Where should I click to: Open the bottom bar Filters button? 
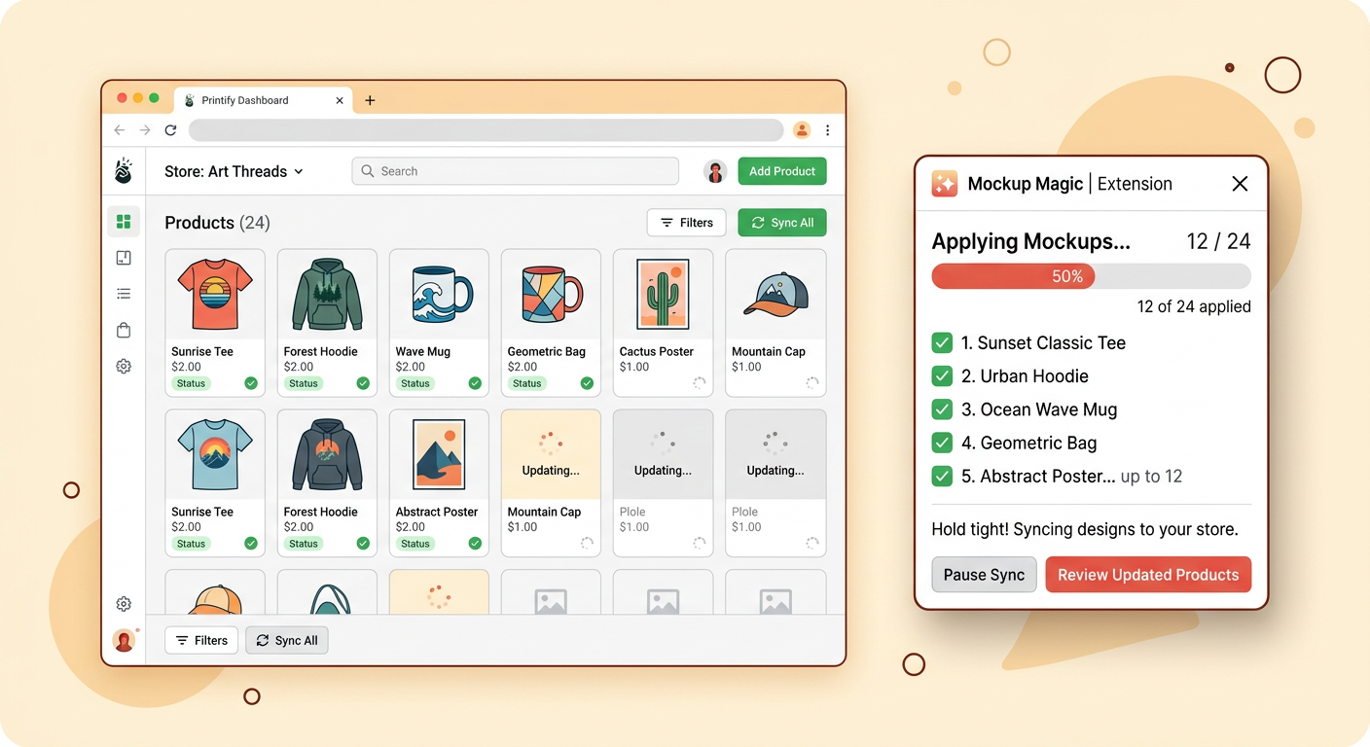point(201,640)
